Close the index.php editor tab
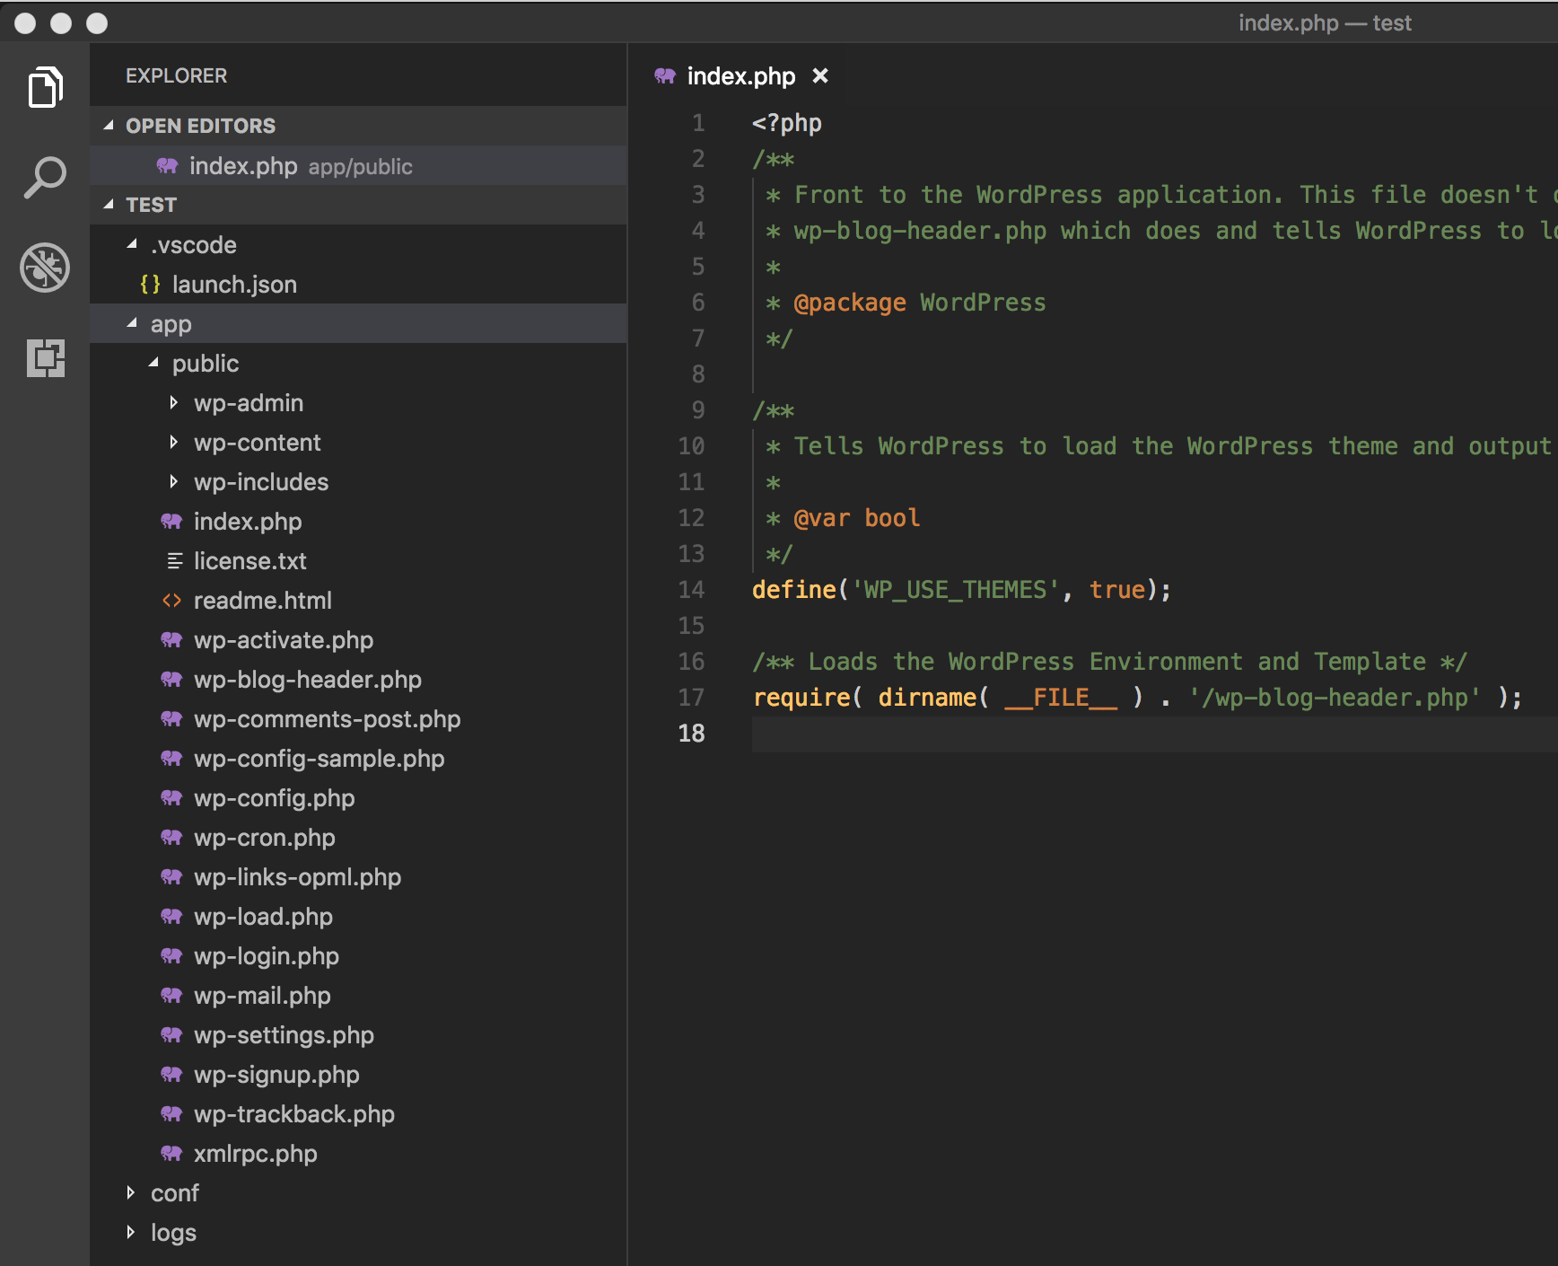1558x1266 pixels. pyautogui.click(x=819, y=76)
